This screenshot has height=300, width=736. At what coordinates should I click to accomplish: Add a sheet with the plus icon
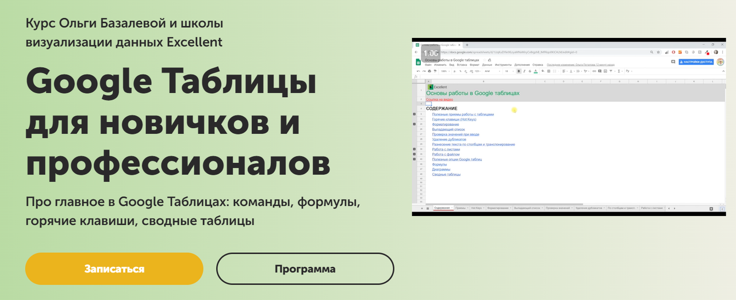(x=421, y=208)
